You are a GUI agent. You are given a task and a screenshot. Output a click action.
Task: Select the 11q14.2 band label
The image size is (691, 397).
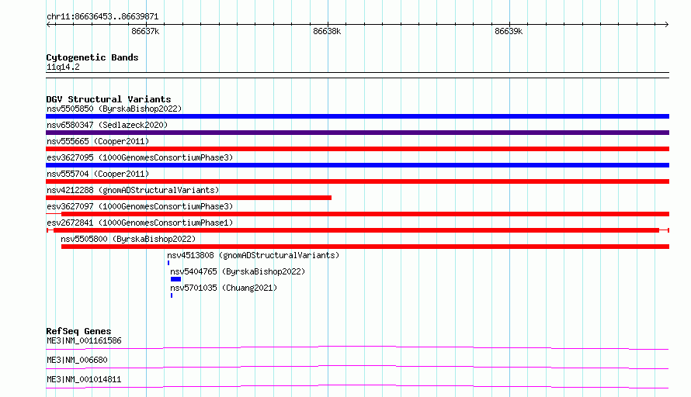coord(63,67)
